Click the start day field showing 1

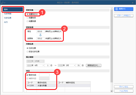pos(47,65)
